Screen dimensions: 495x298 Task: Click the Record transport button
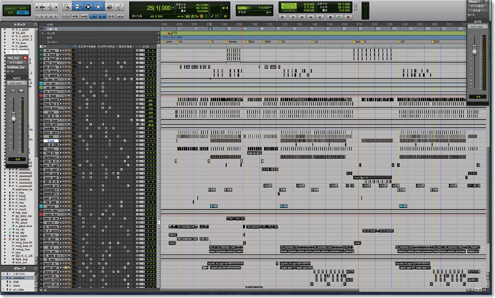click(348, 17)
